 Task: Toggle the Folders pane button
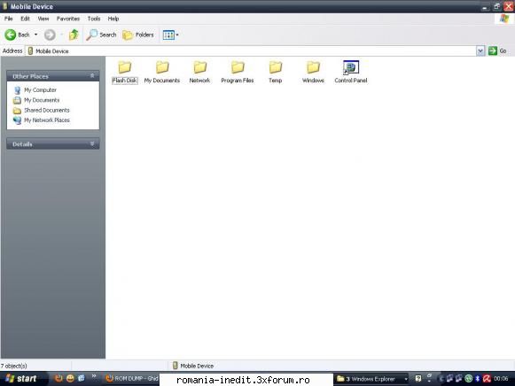(x=138, y=35)
